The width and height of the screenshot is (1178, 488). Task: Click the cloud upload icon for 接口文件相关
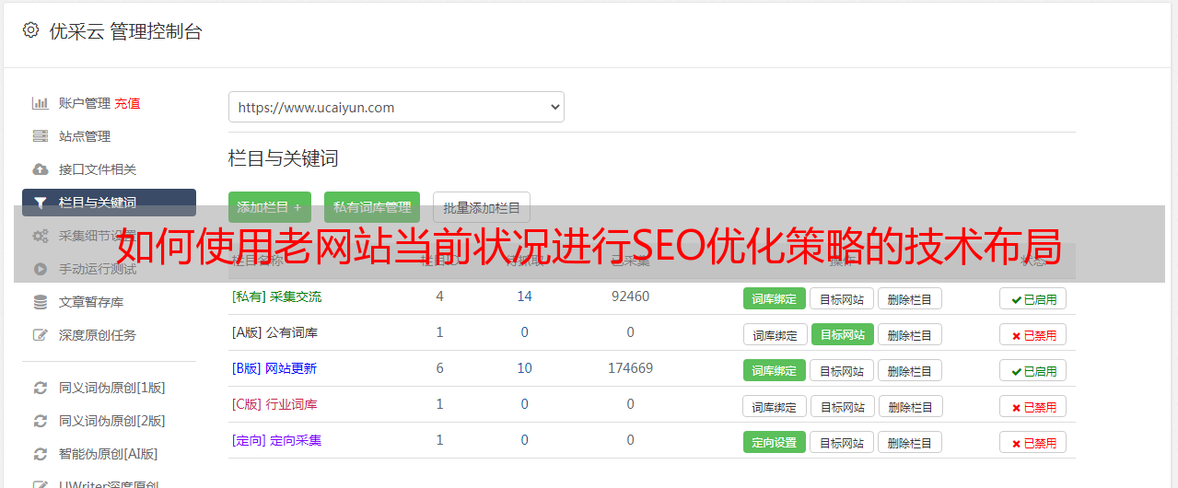(x=40, y=169)
